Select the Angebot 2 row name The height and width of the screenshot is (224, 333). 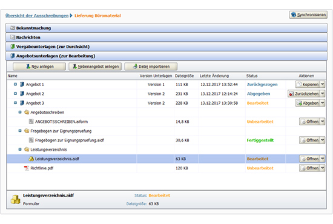pyautogui.click(x=35, y=94)
